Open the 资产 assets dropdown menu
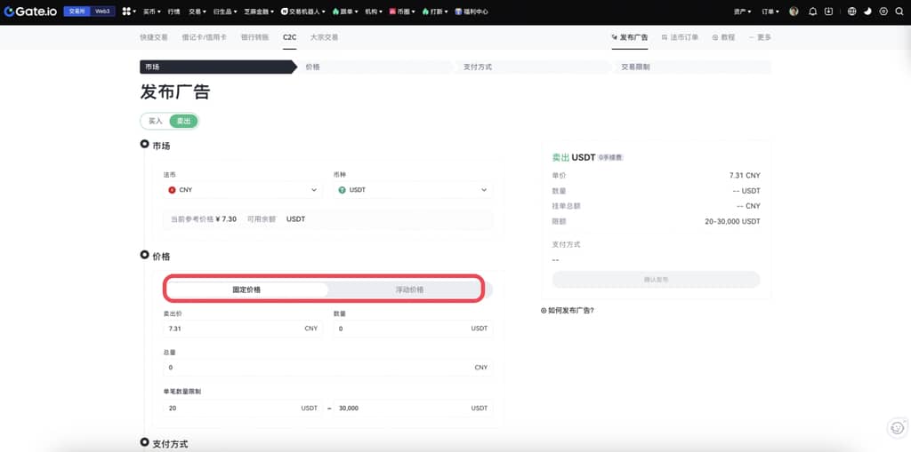Viewport: 911px width, 452px height. click(x=744, y=12)
